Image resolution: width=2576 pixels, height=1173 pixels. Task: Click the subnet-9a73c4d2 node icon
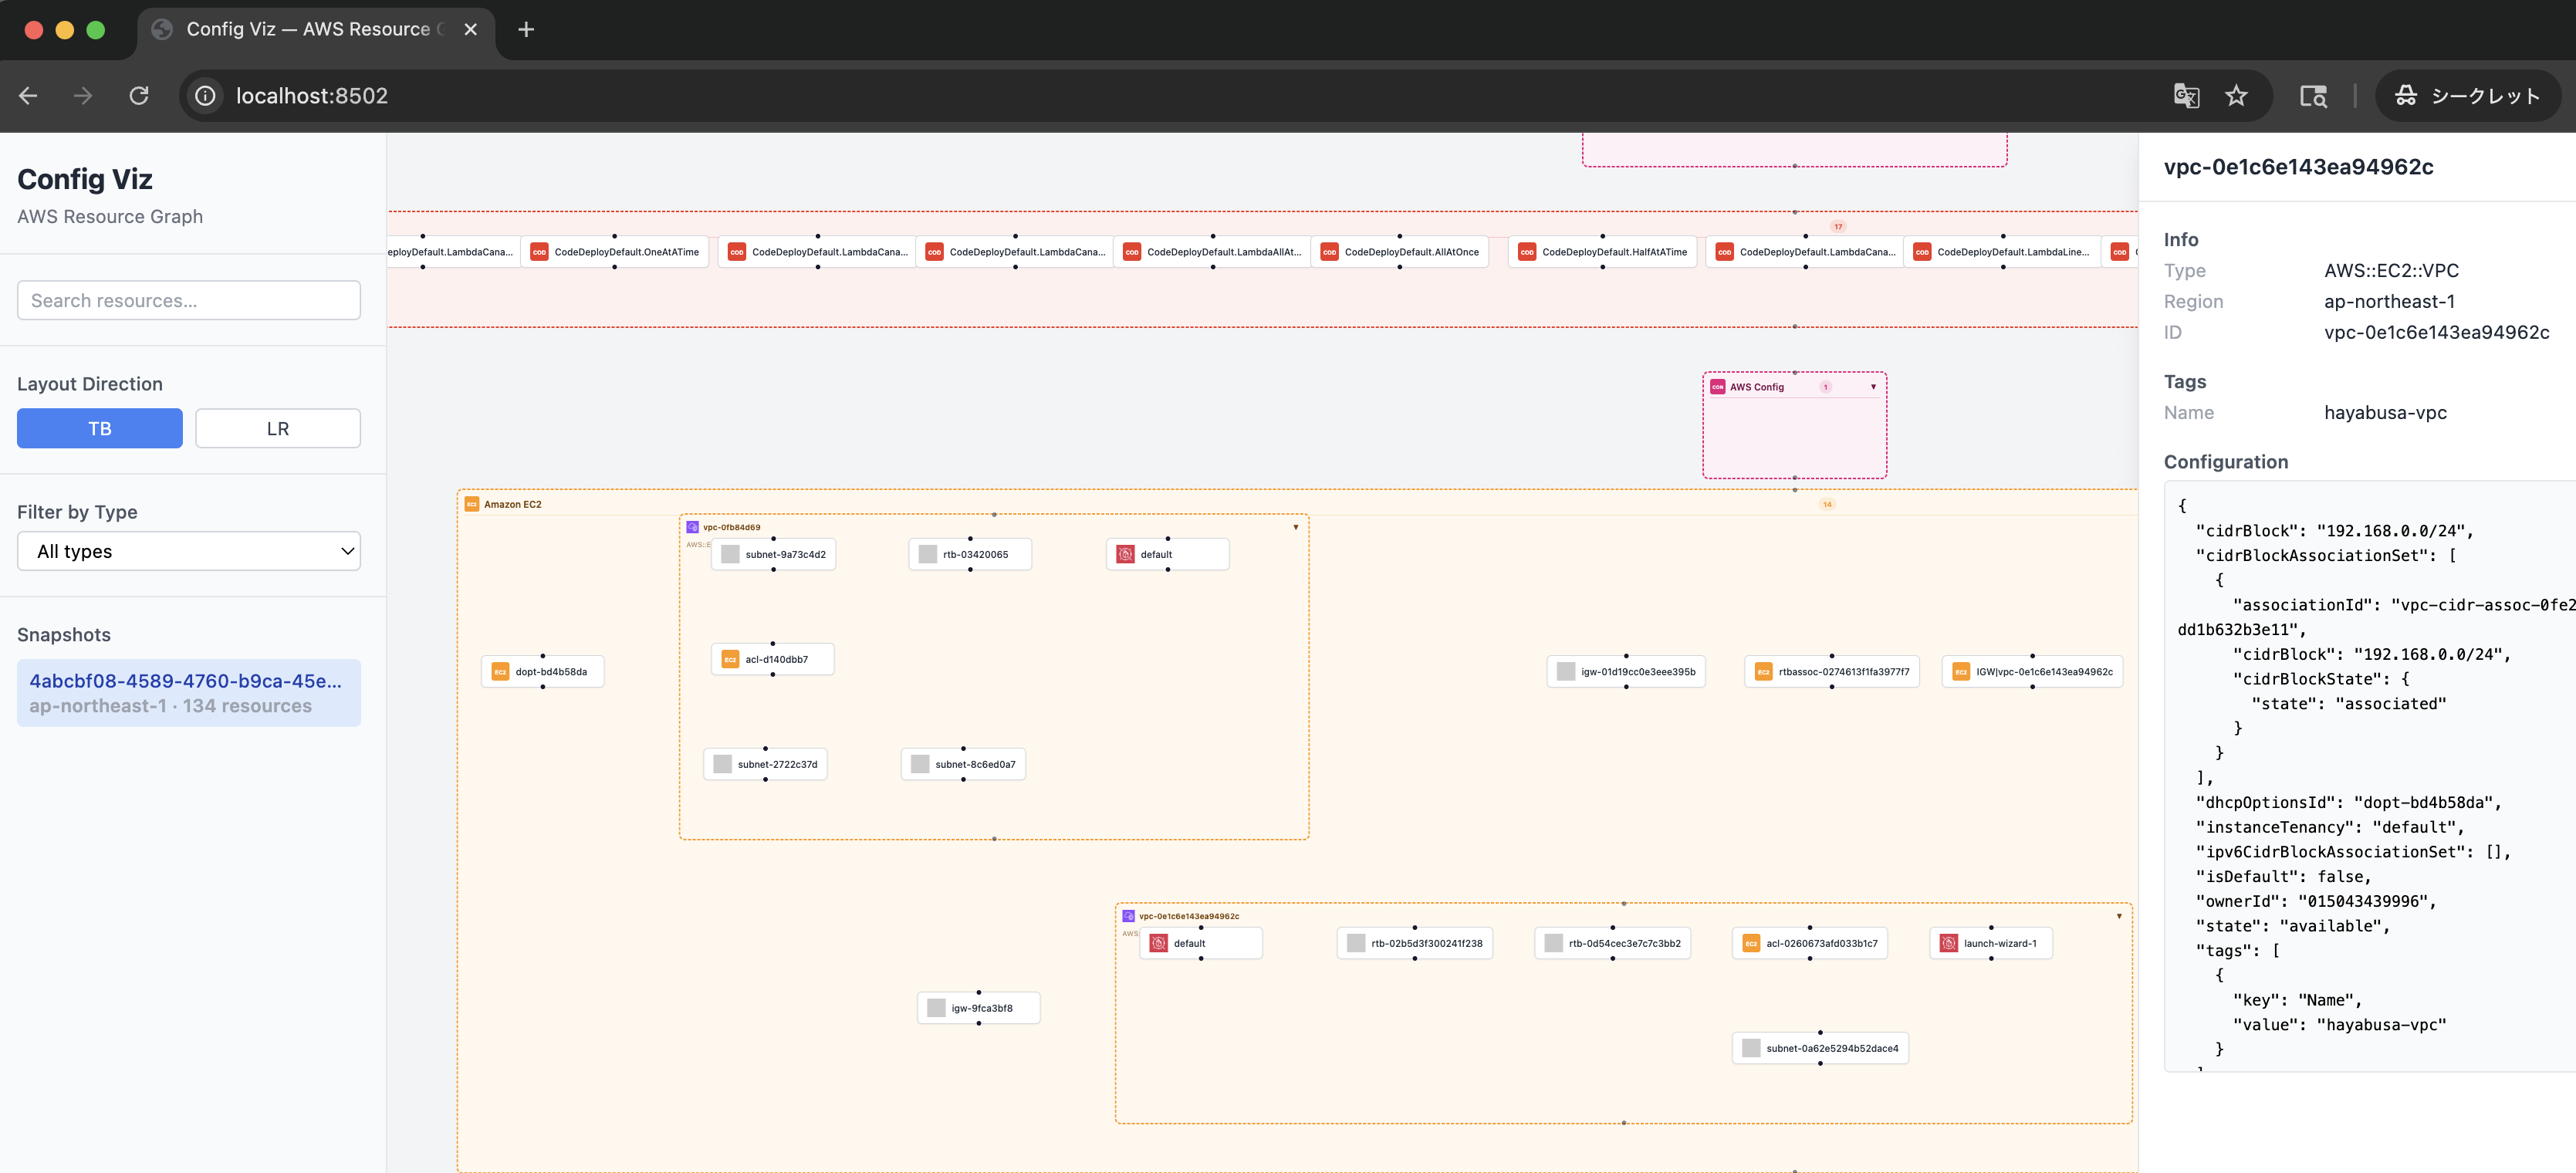click(730, 555)
